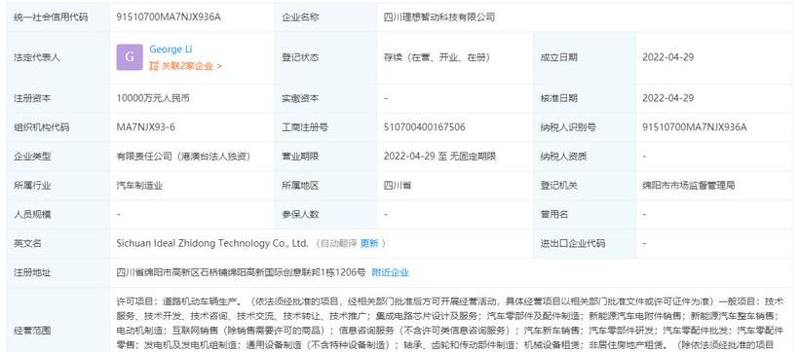Click establishment date value beside 成立日期
Screen dimensions: 799x352
668,57
